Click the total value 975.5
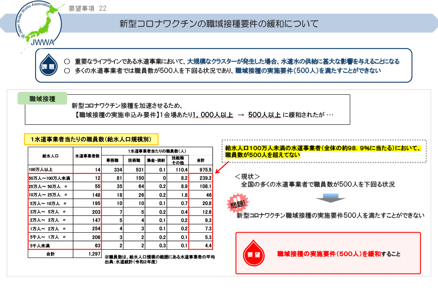 pyautogui.click(x=205, y=170)
